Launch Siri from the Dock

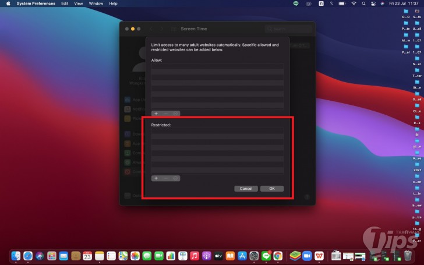point(40,256)
